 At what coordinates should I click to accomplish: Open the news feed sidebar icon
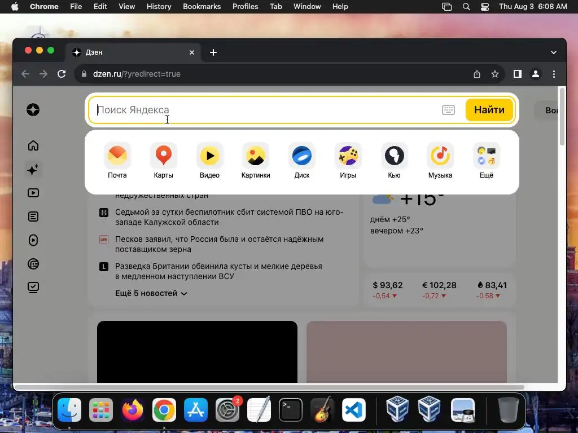(x=33, y=264)
